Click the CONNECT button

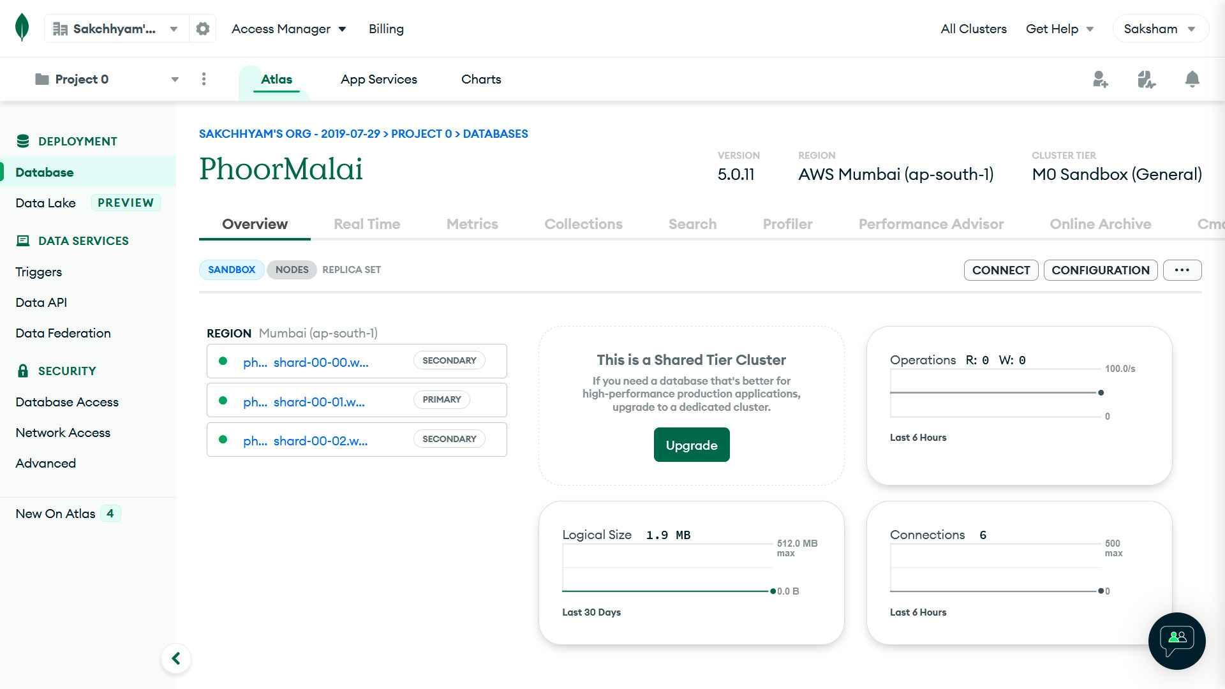pyautogui.click(x=1001, y=270)
